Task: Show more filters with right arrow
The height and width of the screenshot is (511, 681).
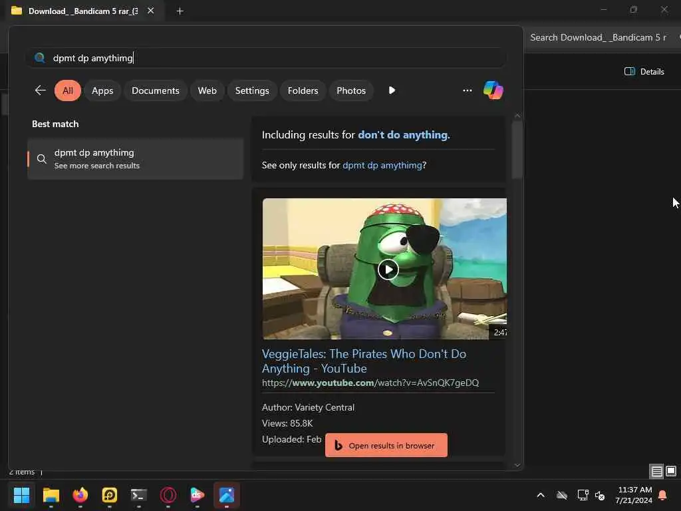Action: [392, 90]
